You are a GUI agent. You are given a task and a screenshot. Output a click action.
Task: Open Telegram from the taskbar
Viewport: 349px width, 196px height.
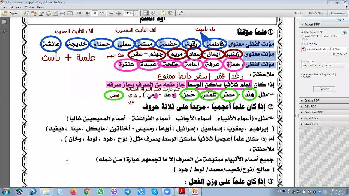pos(127,192)
